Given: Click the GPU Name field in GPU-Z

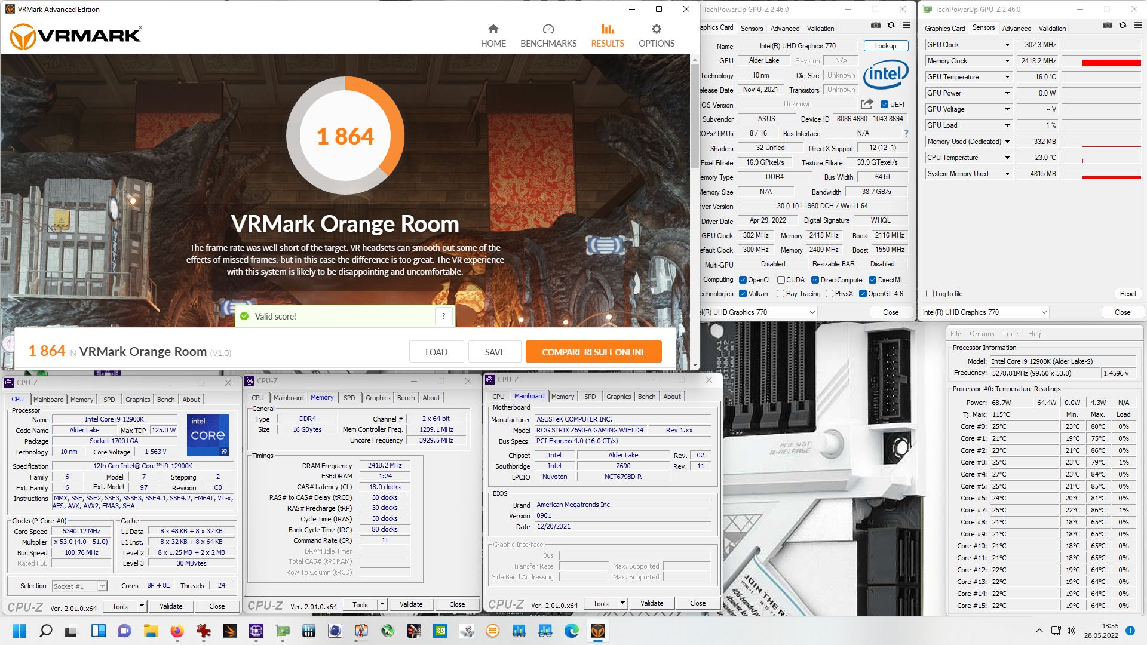Looking at the screenshot, I should [x=798, y=46].
